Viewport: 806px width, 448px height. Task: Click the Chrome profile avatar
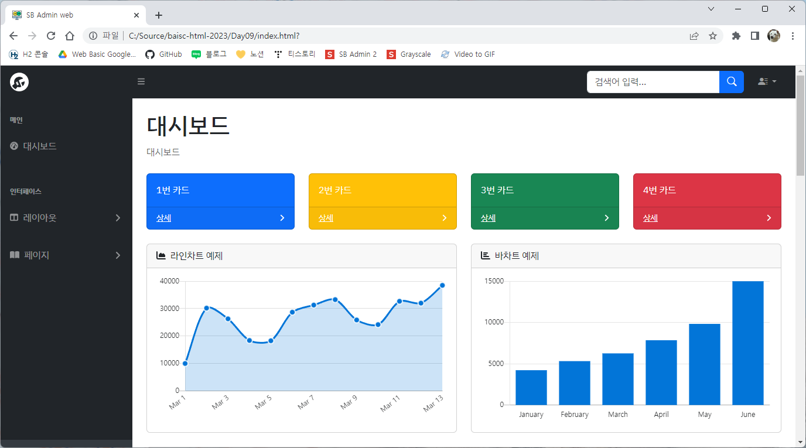pyautogui.click(x=774, y=36)
